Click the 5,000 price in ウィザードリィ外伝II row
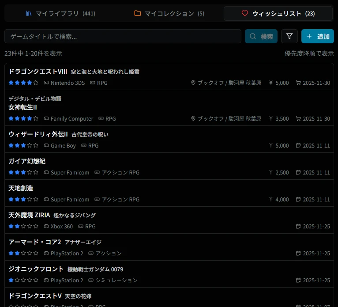This screenshot has height=307, width=338. click(x=282, y=146)
